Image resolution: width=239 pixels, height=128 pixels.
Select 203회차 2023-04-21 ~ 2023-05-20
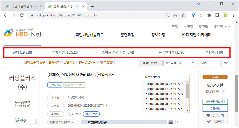(x=164, y=109)
